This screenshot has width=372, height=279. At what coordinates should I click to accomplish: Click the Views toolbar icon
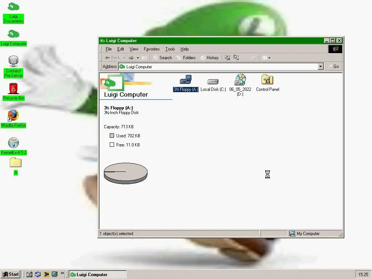(x=264, y=58)
